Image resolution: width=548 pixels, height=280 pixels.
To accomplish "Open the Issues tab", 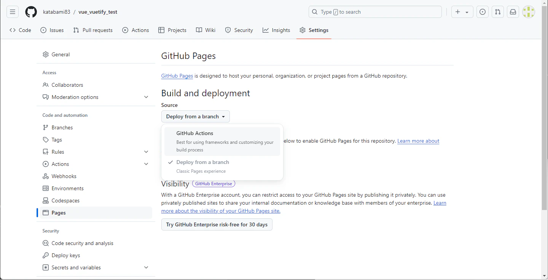I will 52,30.
